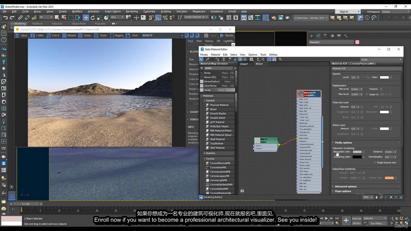The image size is (411, 231).
Task: Switch to the LightMix tab in Corona VFB
Action: click(x=228, y=41)
